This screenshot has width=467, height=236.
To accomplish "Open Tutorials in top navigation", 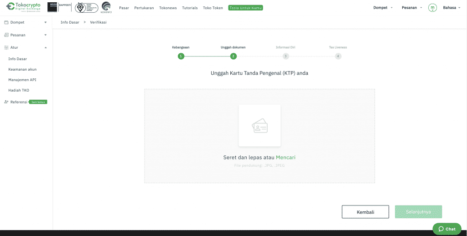I will coord(190,8).
